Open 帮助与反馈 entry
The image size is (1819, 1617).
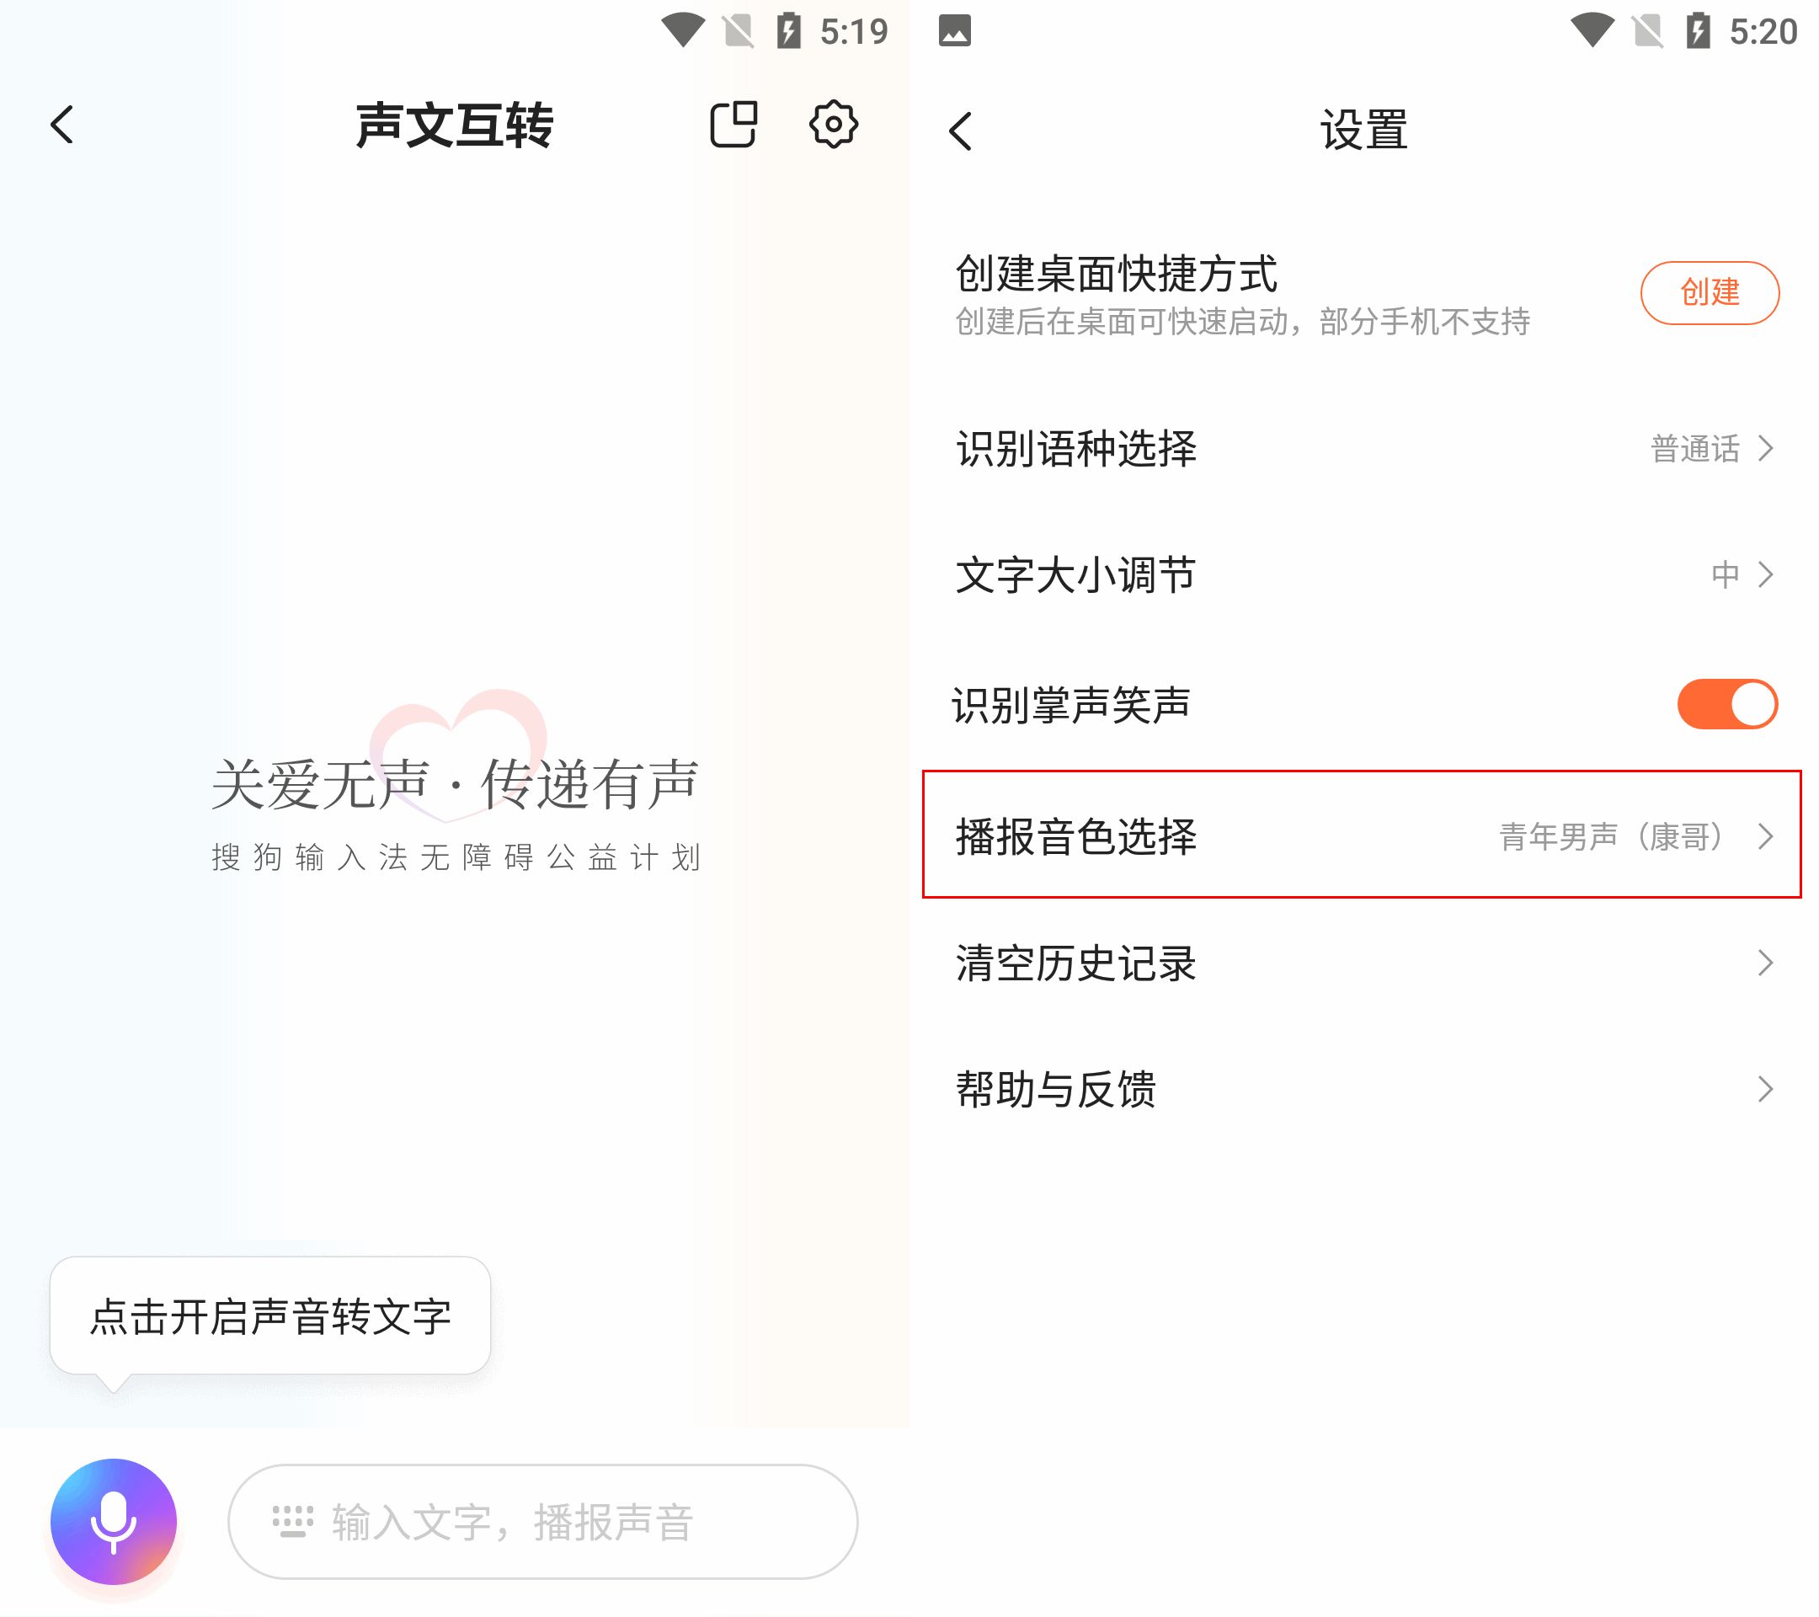tap(1363, 1088)
